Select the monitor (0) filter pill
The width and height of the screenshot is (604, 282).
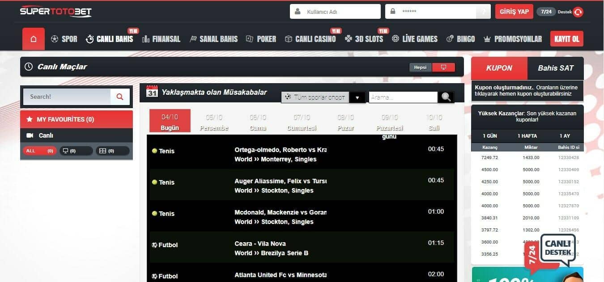pyautogui.click(x=76, y=151)
